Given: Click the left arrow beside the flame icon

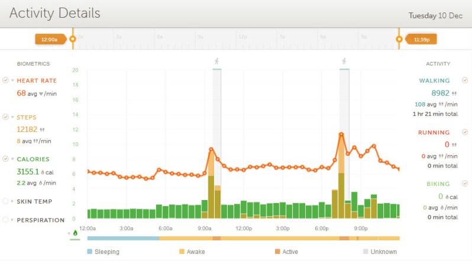Looking at the screenshot, I should (x=69, y=233).
